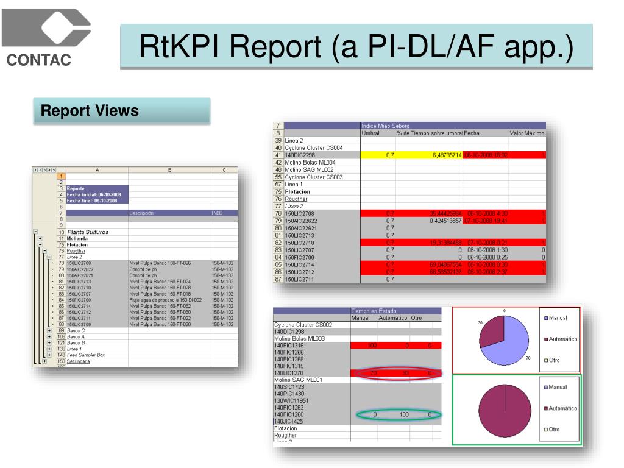Click Manual legend swatch in upper chart
Image resolution: width=624 pixels, height=468 pixels.
(x=546, y=318)
